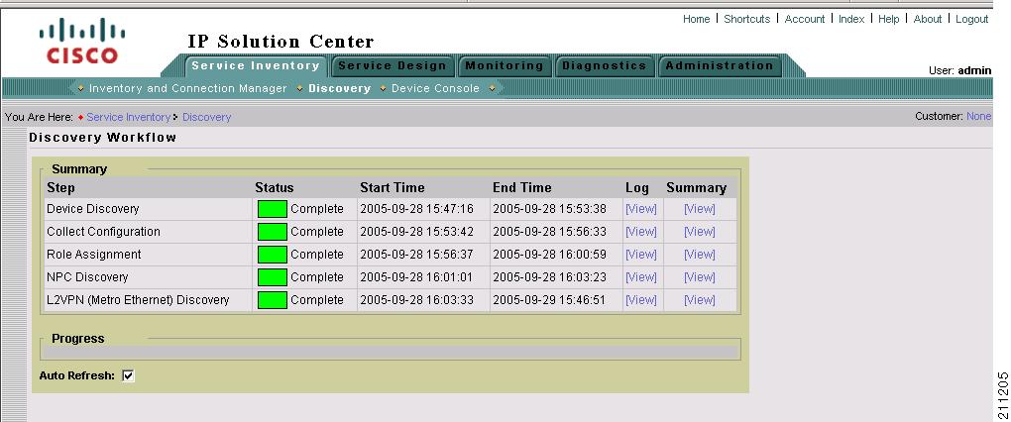
Task: Select the Collect Configuration step name
Action: 103,231
